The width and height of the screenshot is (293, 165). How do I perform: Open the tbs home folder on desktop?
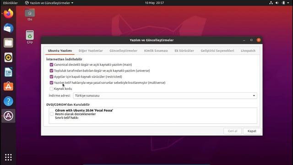30,15
